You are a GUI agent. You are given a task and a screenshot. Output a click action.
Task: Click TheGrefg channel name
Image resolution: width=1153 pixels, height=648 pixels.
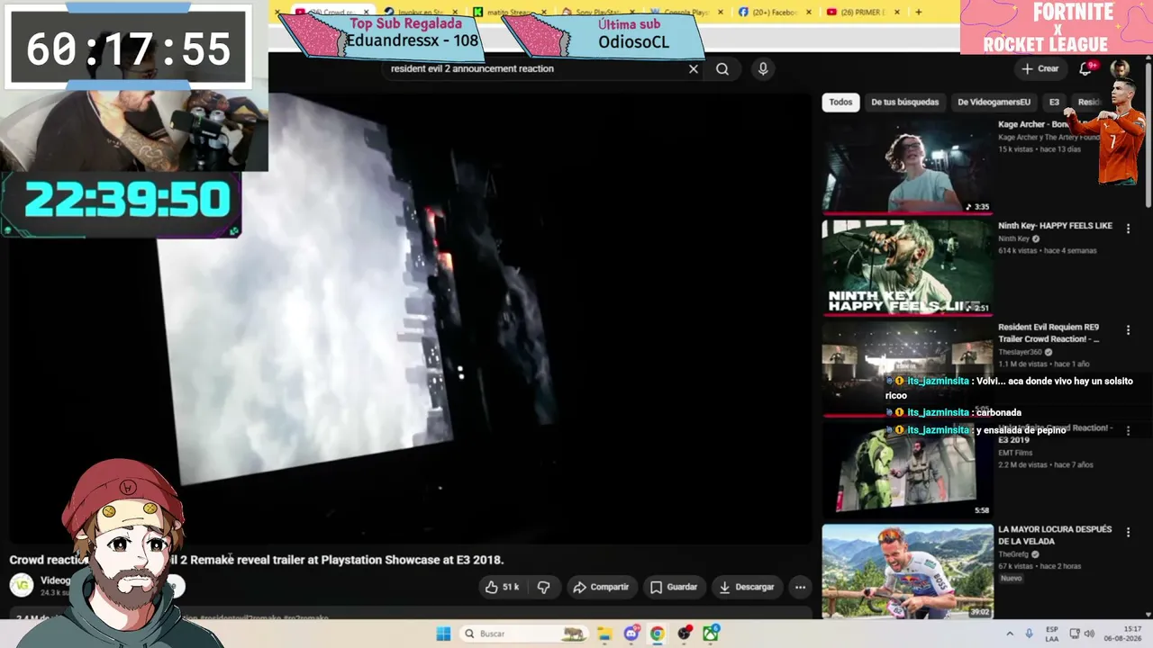[1012, 554]
